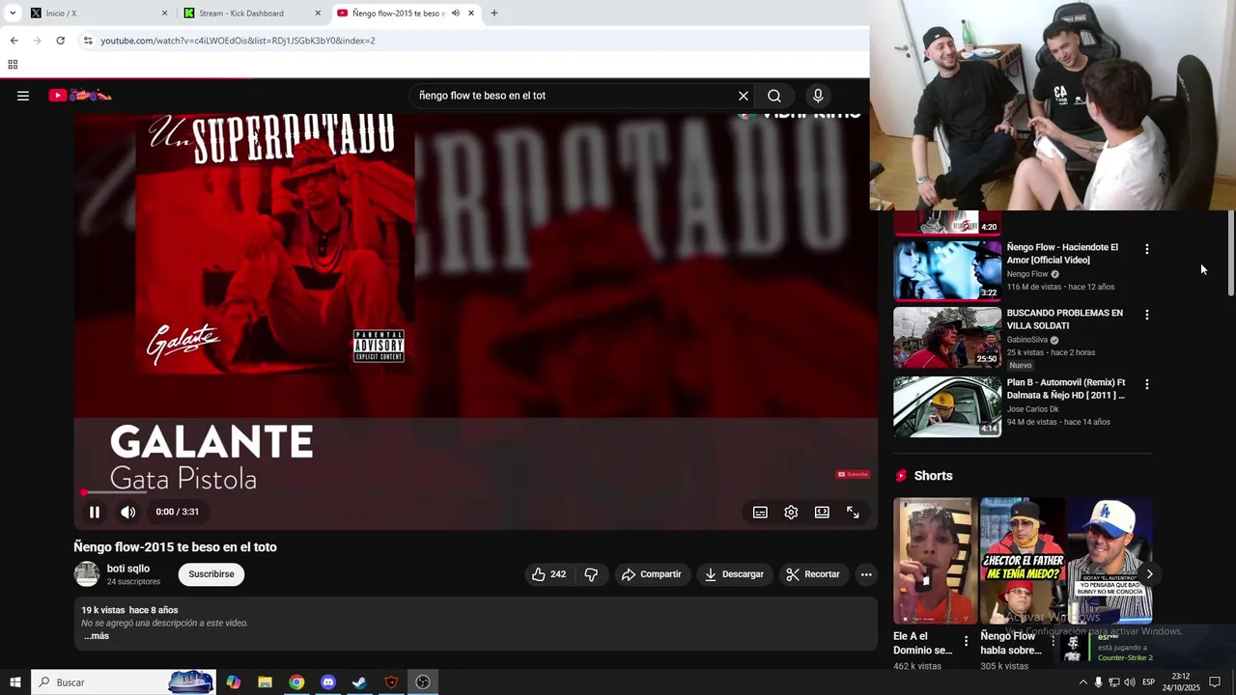Open options for Haciendote El Amor video
This screenshot has height=695, width=1236.
[1146, 249]
